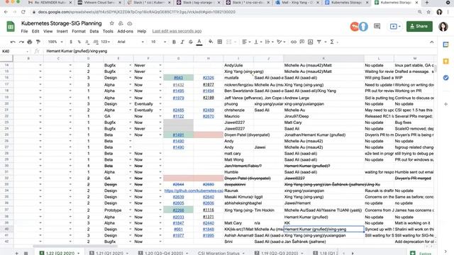
Task: Format selection as currency
Action: pos(71,42)
